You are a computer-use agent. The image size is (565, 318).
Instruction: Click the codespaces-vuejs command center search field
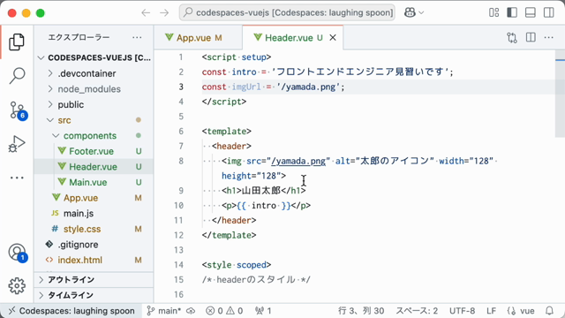[287, 13]
